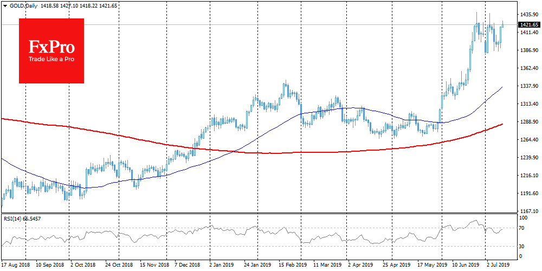Click the 15 Feb 2019 date label
The height and width of the screenshot is (271, 542).
[x=293, y=266]
